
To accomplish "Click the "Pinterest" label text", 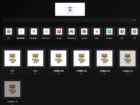I will (84, 38).
